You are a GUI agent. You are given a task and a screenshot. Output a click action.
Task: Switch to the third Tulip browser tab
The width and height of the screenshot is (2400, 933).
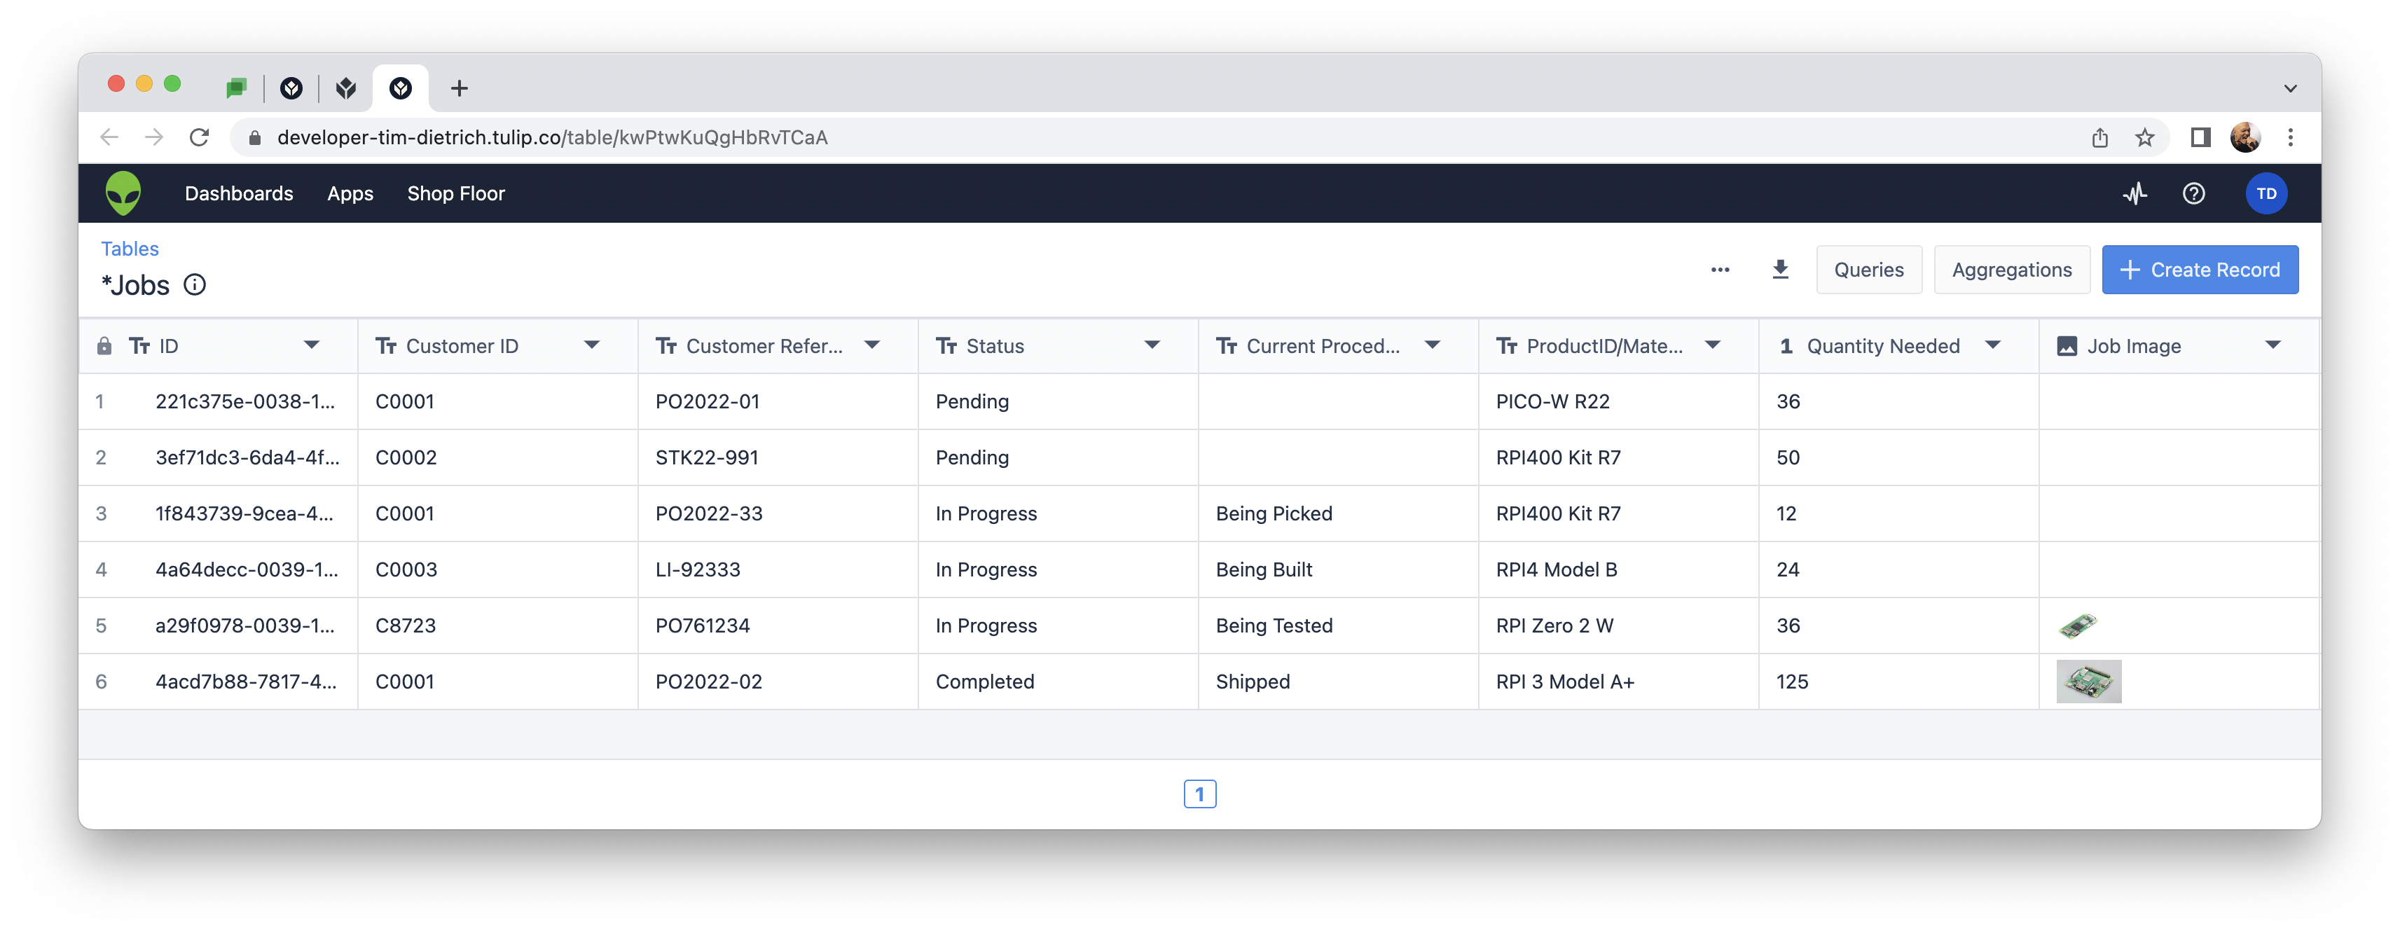[345, 88]
